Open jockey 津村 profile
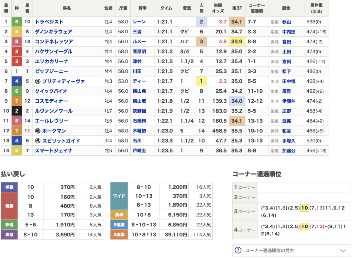352x258 pixels. (137, 61)
